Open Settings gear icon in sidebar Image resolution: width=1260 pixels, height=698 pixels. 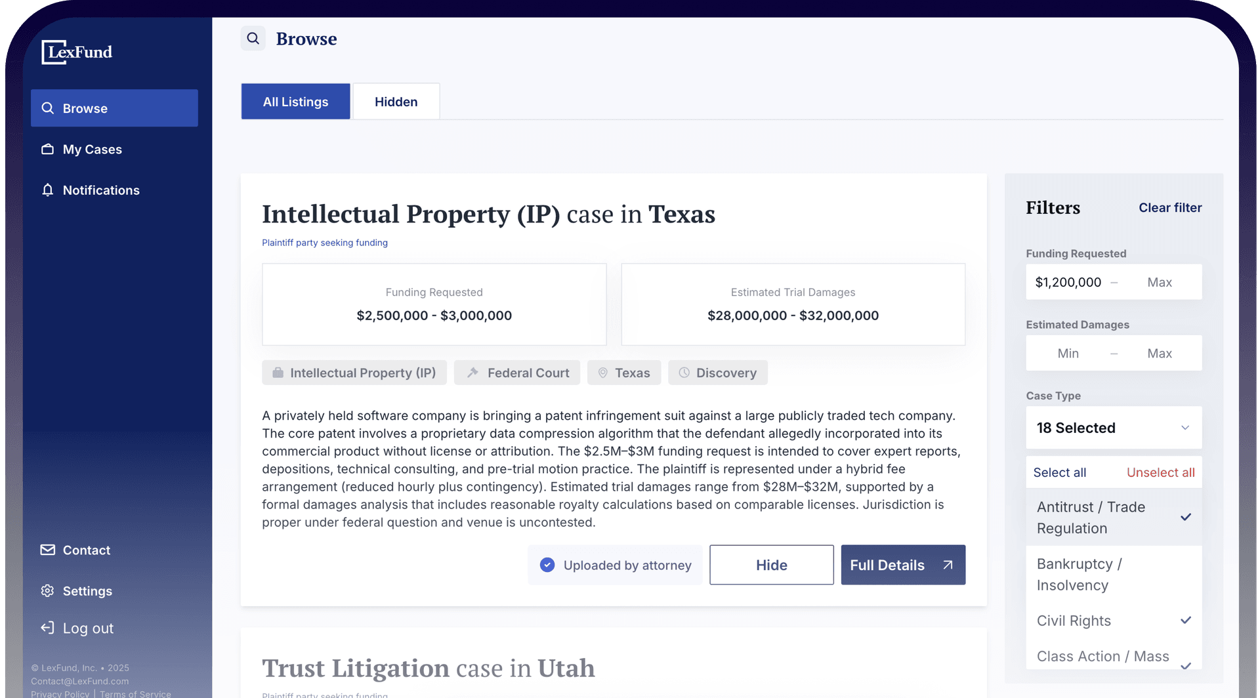click(x=47, y=590)
